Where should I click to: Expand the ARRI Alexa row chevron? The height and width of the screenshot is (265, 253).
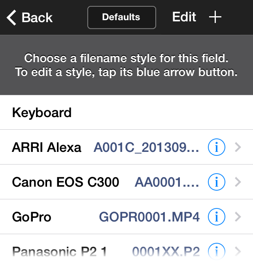click(238, 147)
